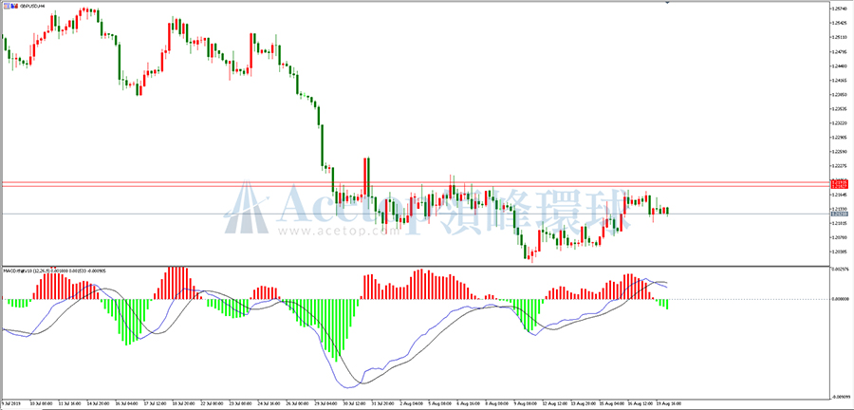This screenshot has height=410, width=854.
Task: Click the 1.24480 price label on the axis
Action: [x=840, y=65]
